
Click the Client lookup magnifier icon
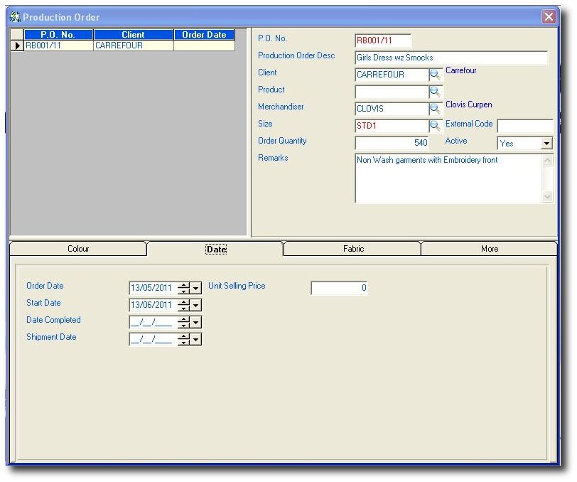click(435, 75)
